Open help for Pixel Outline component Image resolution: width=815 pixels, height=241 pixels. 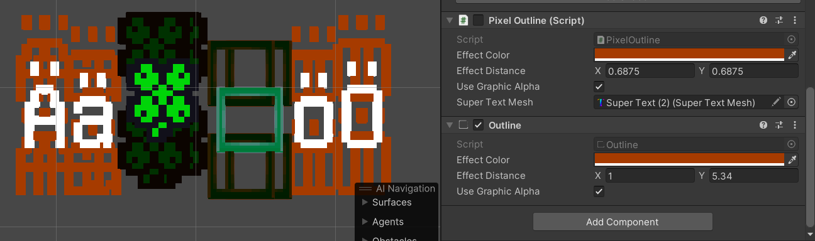763,20
